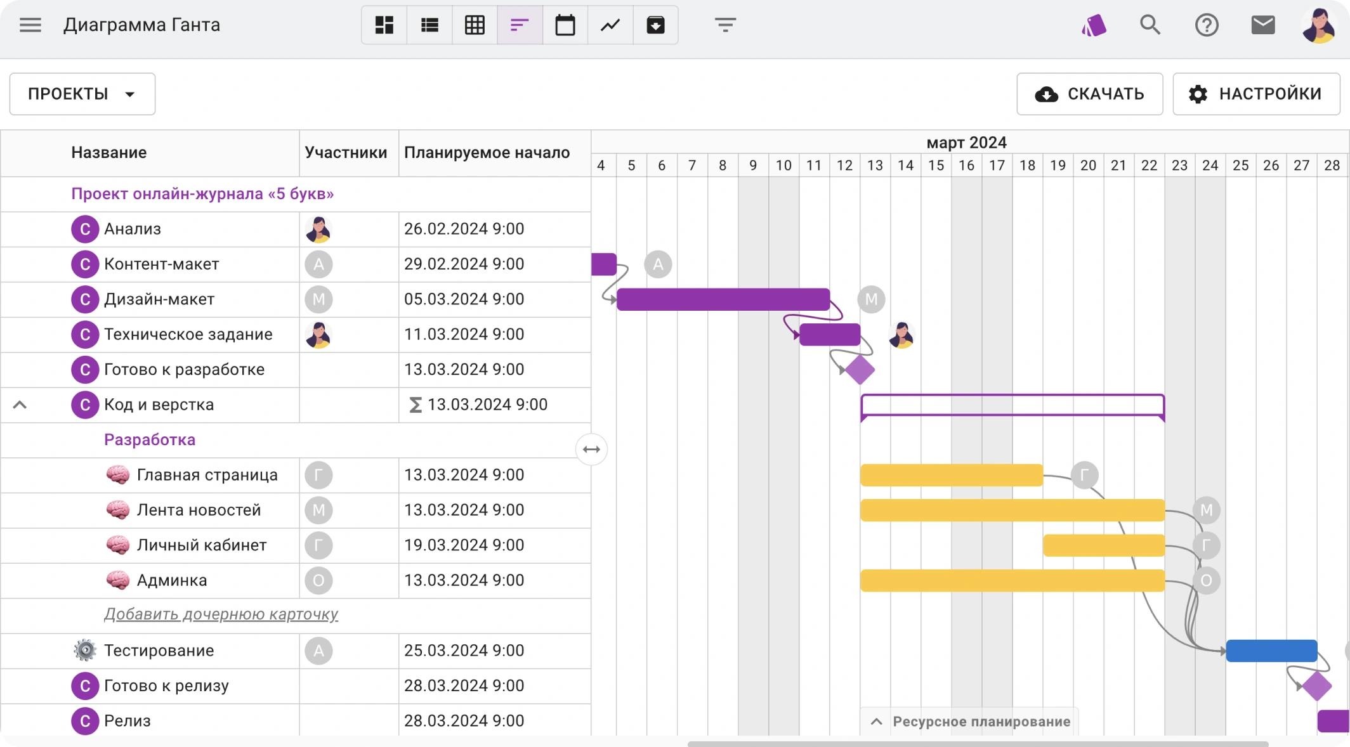Open the calendar view
Screen dimensions: 1350x747
tap(565, 25)
